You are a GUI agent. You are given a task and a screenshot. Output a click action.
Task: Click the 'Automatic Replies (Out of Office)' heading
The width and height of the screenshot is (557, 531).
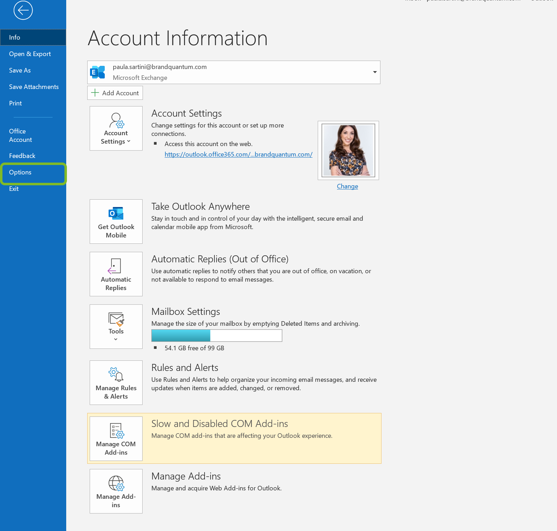[220, 259]
